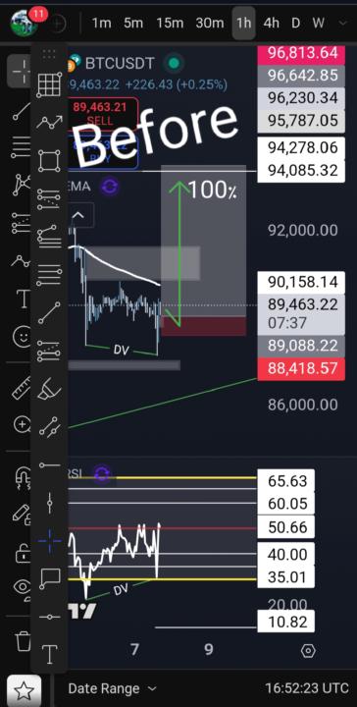This screenshot has height=707, width=357.
Task: Click the 90,158.14 price label
Action: [301, 282]
